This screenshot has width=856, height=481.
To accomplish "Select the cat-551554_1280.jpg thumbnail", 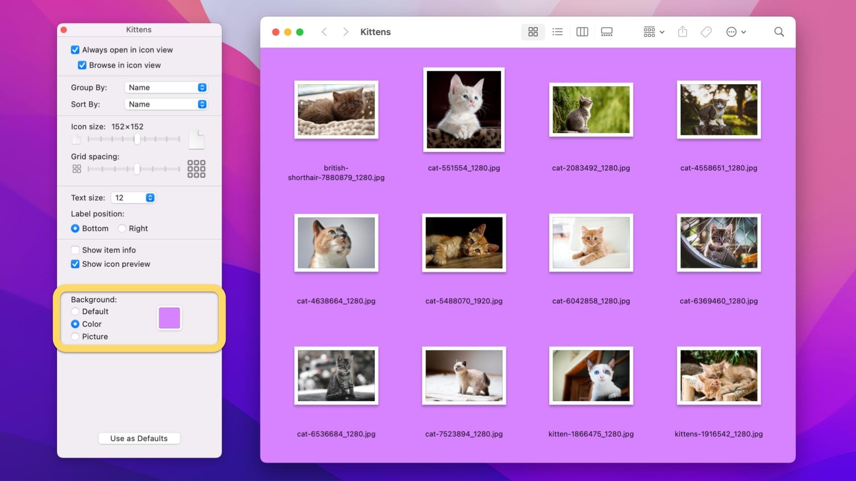I will pos(464,110).
